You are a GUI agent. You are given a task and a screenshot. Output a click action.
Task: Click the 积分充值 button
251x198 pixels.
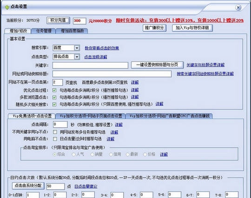click(x=58, y=20)
